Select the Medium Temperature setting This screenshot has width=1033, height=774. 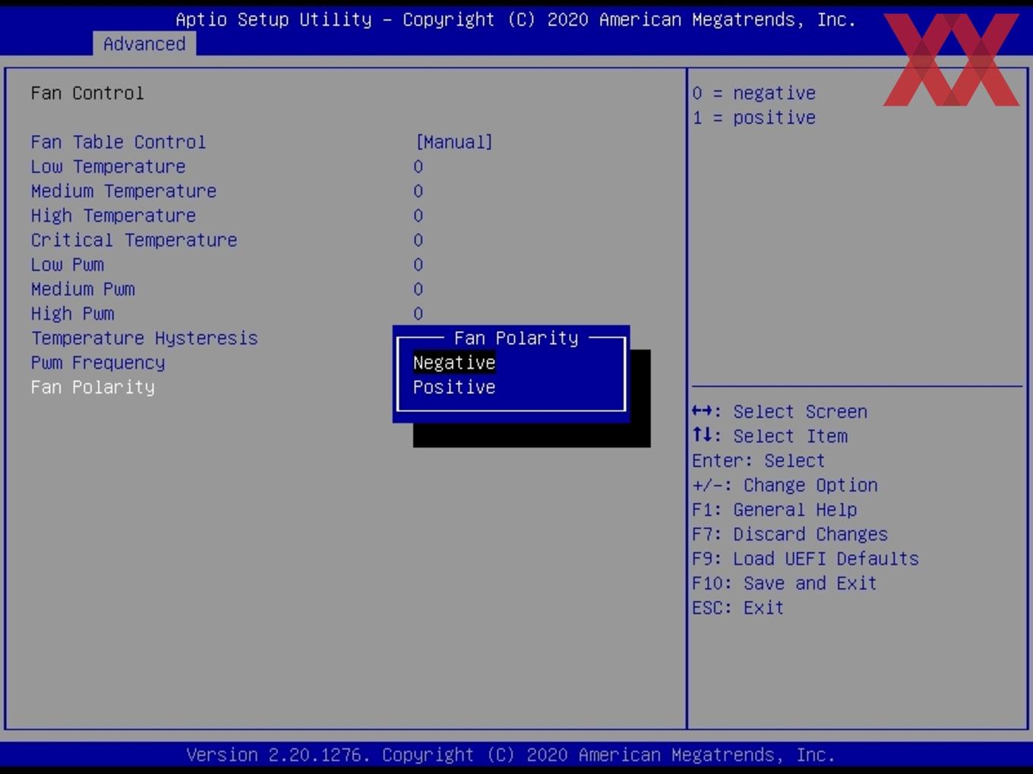[124, 191]
